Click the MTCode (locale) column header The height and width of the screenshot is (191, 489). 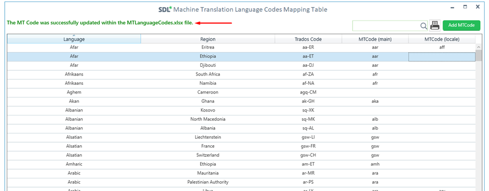tap(442, 39)
